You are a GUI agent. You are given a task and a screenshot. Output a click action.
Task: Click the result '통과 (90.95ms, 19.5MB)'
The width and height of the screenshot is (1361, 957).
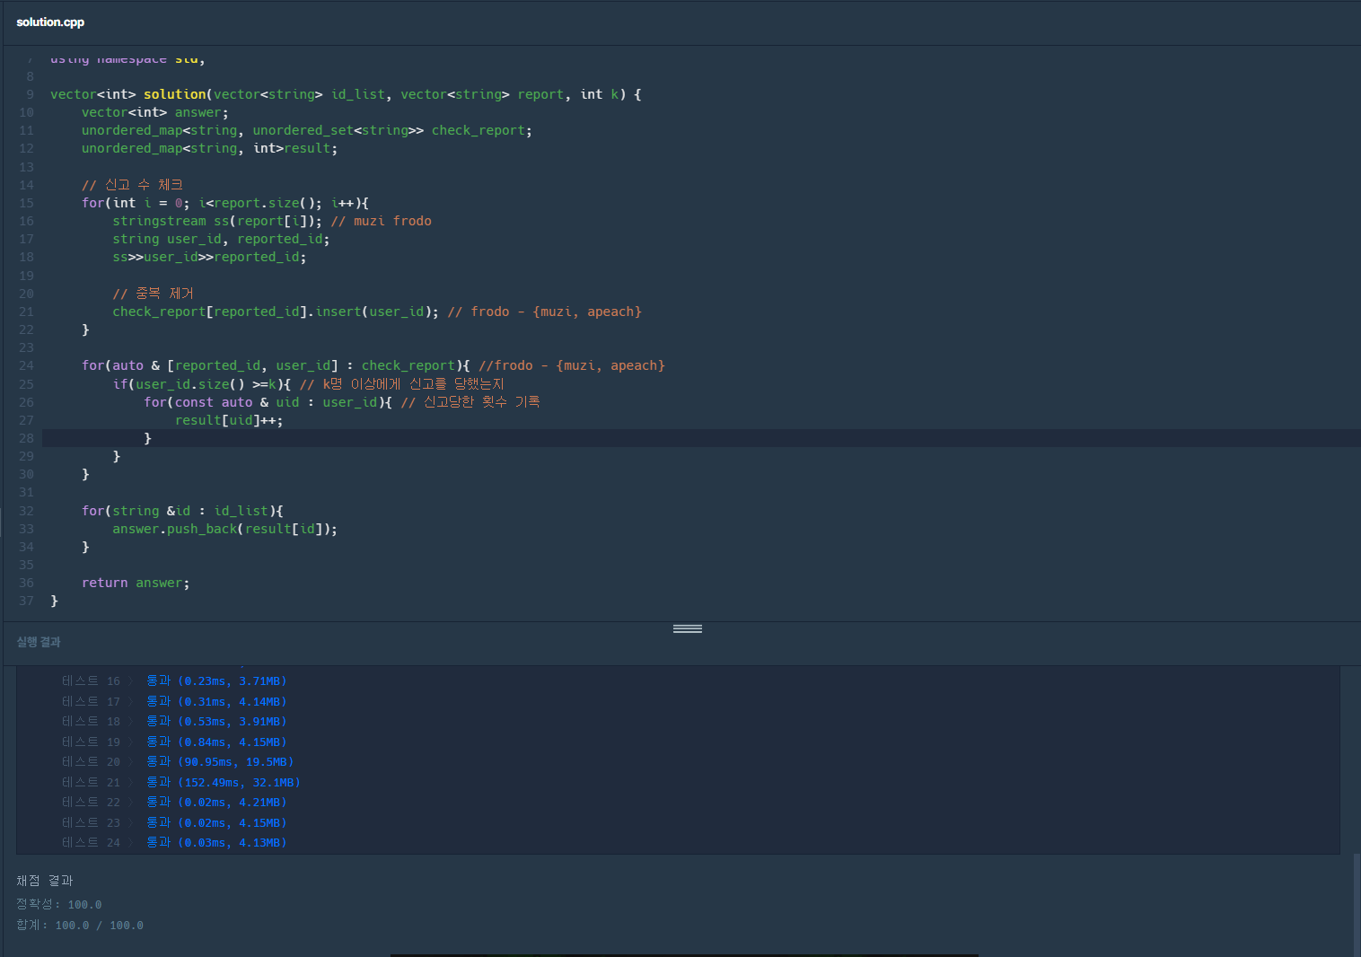click(x=220, y=761)
